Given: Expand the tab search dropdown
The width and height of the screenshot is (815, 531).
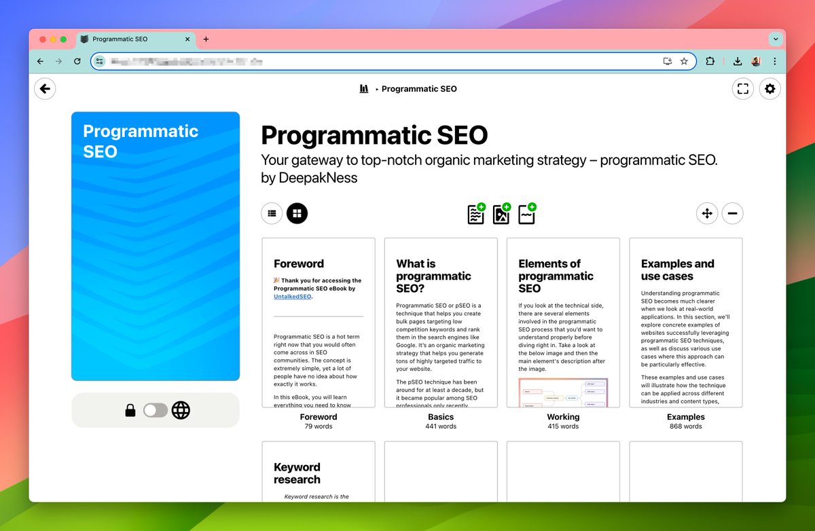Looking at the screenshot, I should 775,39.
